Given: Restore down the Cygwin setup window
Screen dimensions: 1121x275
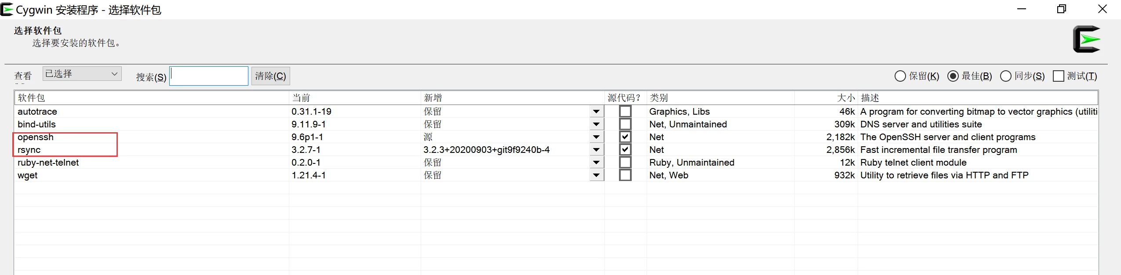Looking at the screenshot, I should pos(1062,9).
